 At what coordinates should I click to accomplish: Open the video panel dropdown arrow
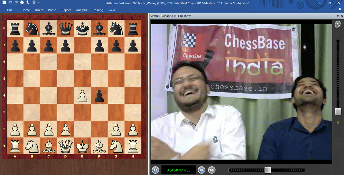tap(338, 16)
